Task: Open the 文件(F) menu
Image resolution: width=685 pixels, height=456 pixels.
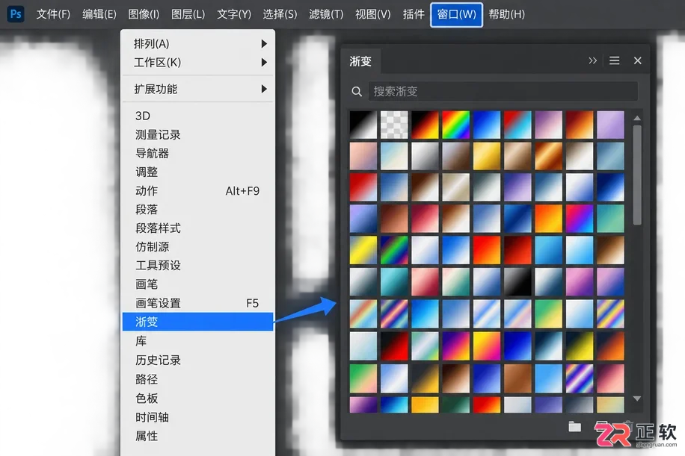Action: pyautogui.click(x=53, y=14)
